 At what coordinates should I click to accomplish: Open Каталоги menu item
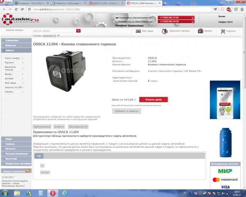(x=16, y=149)
